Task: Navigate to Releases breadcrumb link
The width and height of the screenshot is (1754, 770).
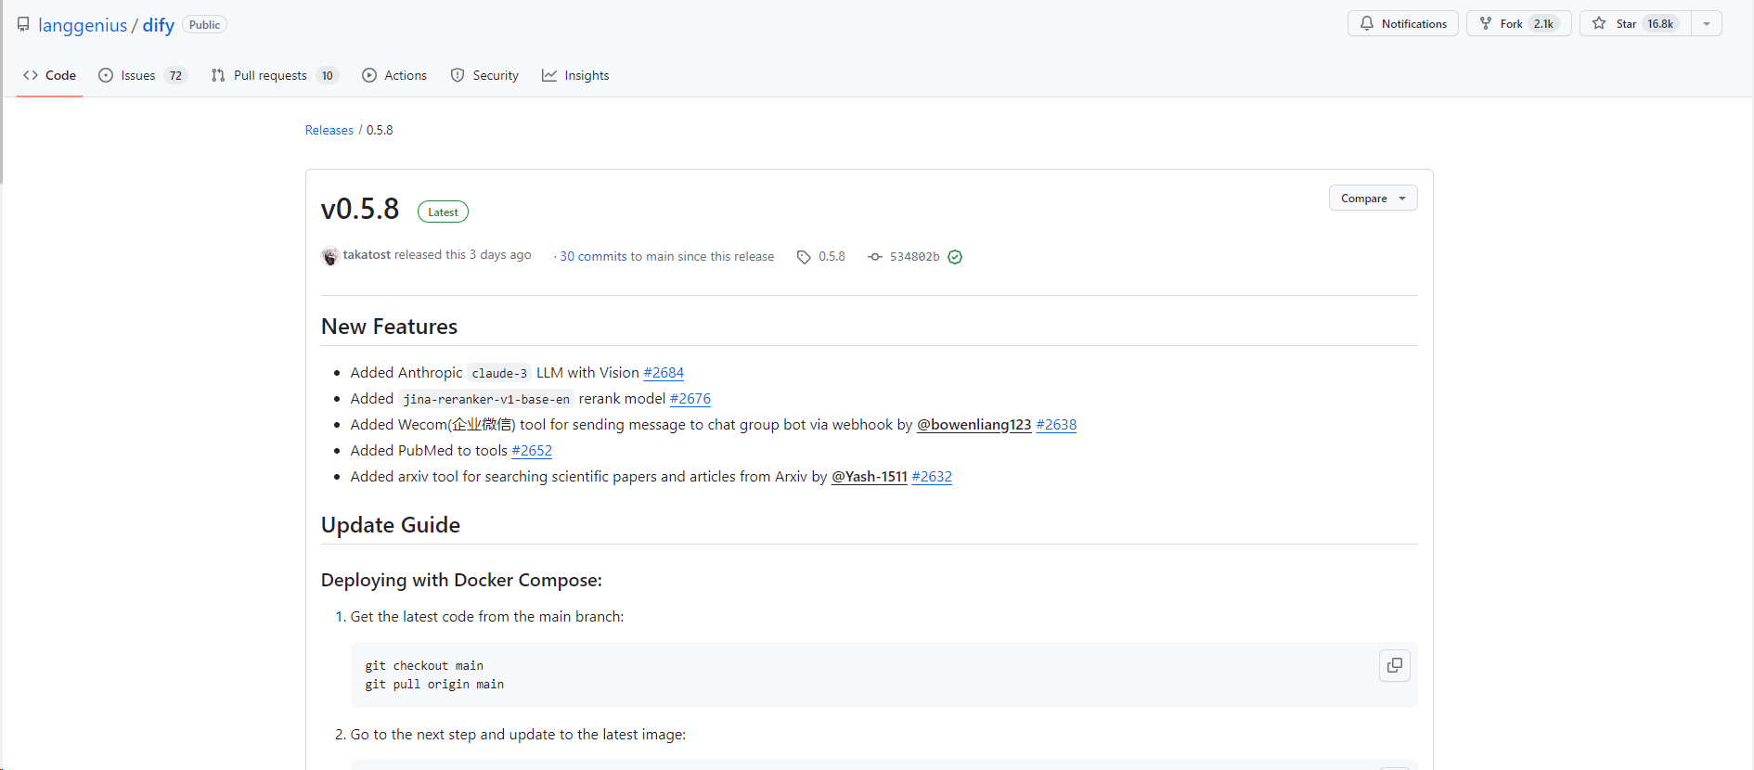Action: (329, 130)
